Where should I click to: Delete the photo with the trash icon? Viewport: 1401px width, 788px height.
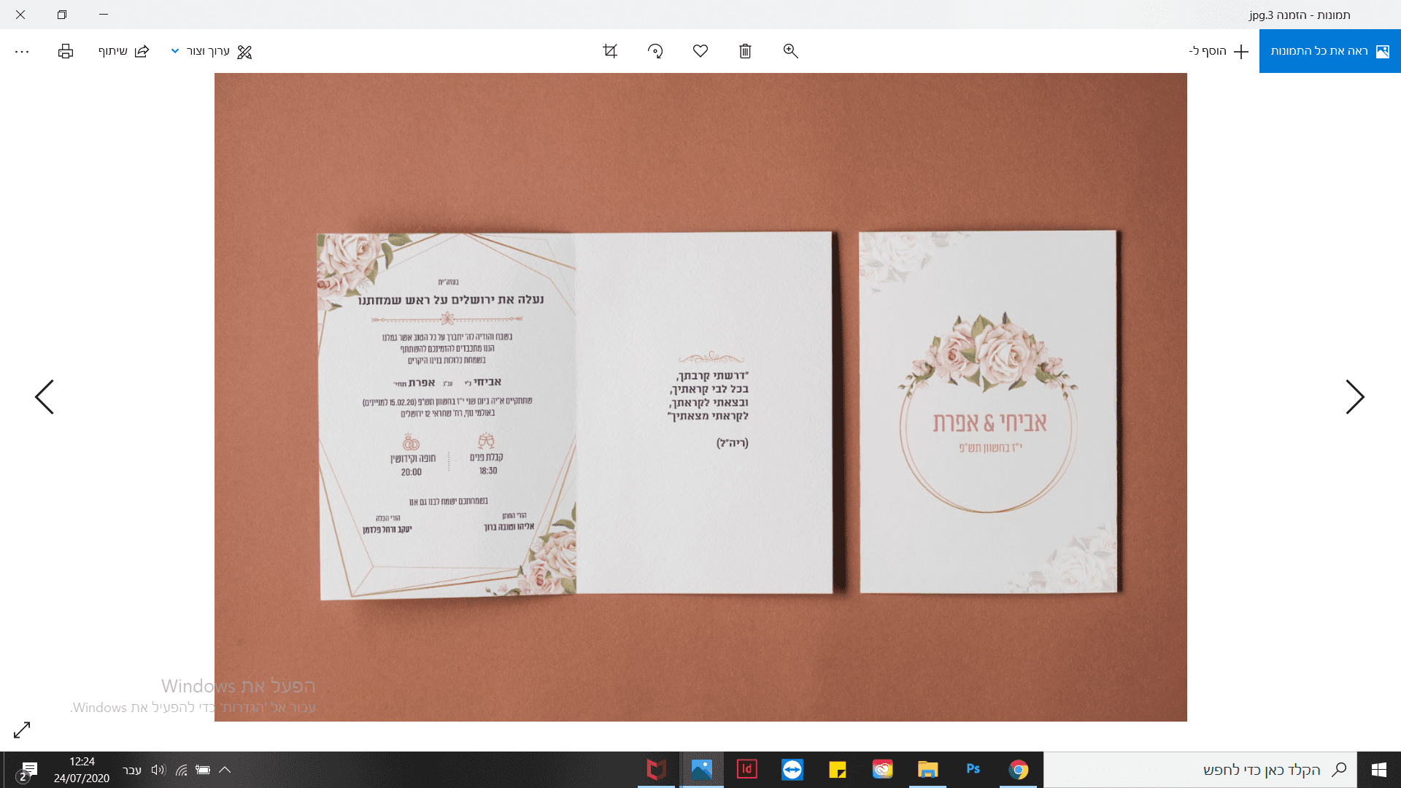tap(745, 51)
